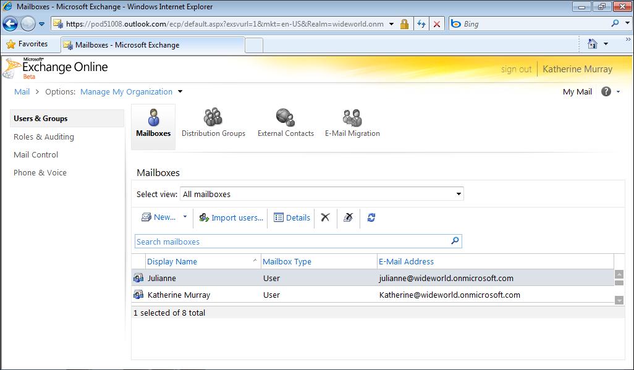This screenshot has width=634, height=370.
Task: Select the Katherine Murray mailbox row
Action: (x=373, y=295)
